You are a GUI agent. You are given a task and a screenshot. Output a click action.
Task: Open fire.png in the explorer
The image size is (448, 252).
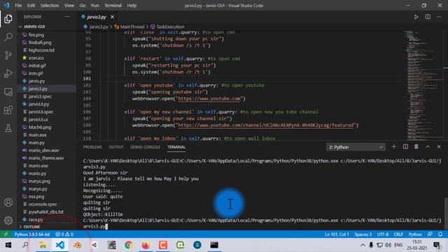tap(36, 34)
